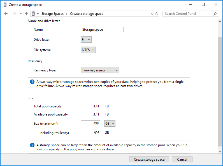223x166 pixels.
Task: Open the Drive letter F: dropdown
Action: (86, 40)
